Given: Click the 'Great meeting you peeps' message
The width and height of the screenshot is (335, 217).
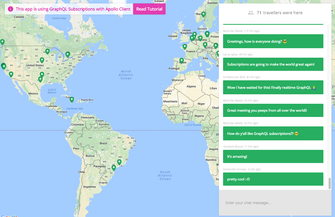Looking at the screenshot, I should click(x=273, y=110).
